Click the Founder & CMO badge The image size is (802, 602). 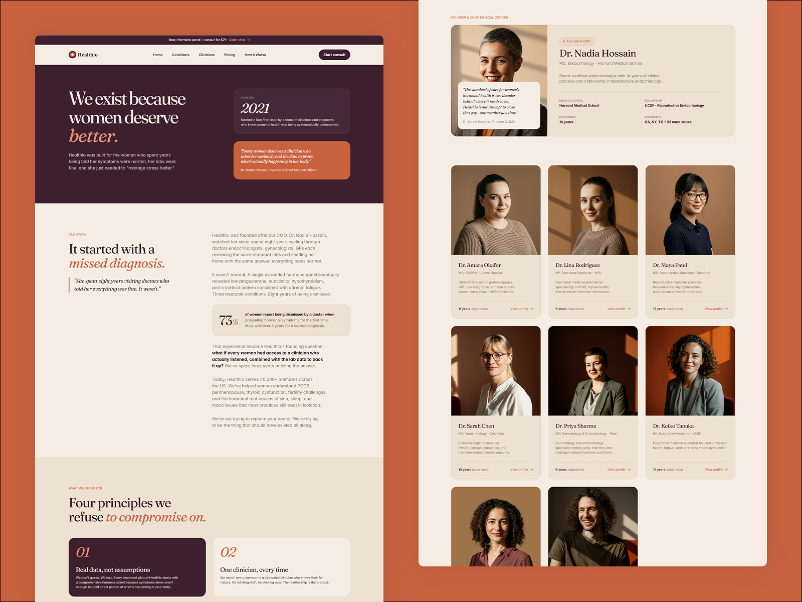click(577, 41)
